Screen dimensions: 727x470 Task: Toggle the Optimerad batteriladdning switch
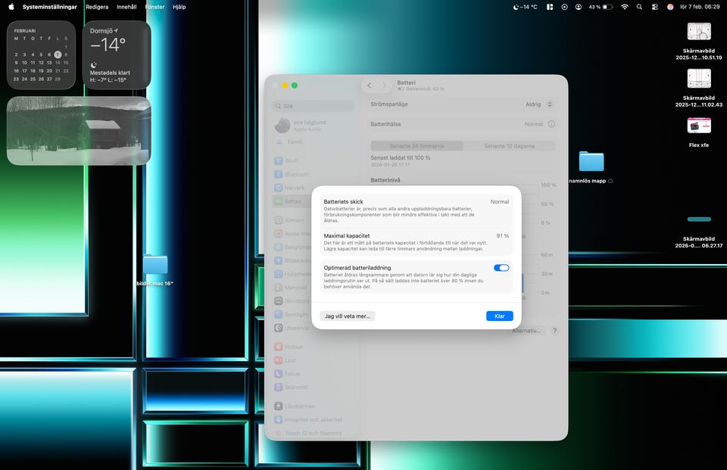point(501,268)
